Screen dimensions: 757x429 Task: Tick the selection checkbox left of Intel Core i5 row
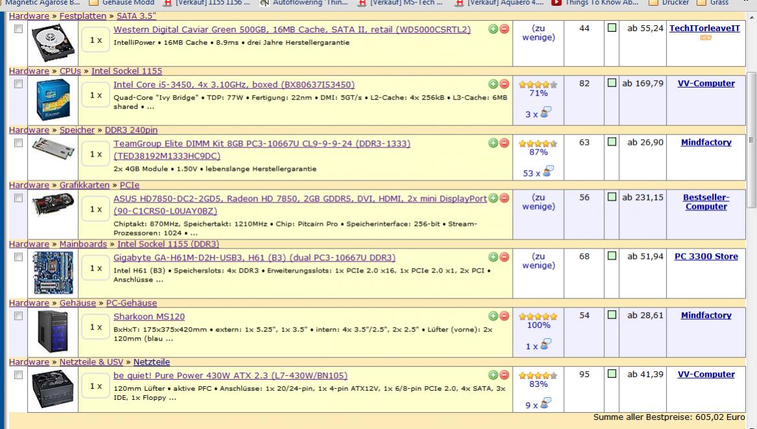click(18, 84)
